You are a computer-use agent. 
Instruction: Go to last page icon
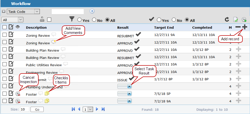[103, 109]
